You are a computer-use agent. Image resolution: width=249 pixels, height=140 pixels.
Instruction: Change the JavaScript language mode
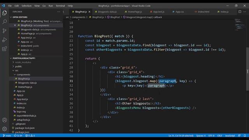230,136
